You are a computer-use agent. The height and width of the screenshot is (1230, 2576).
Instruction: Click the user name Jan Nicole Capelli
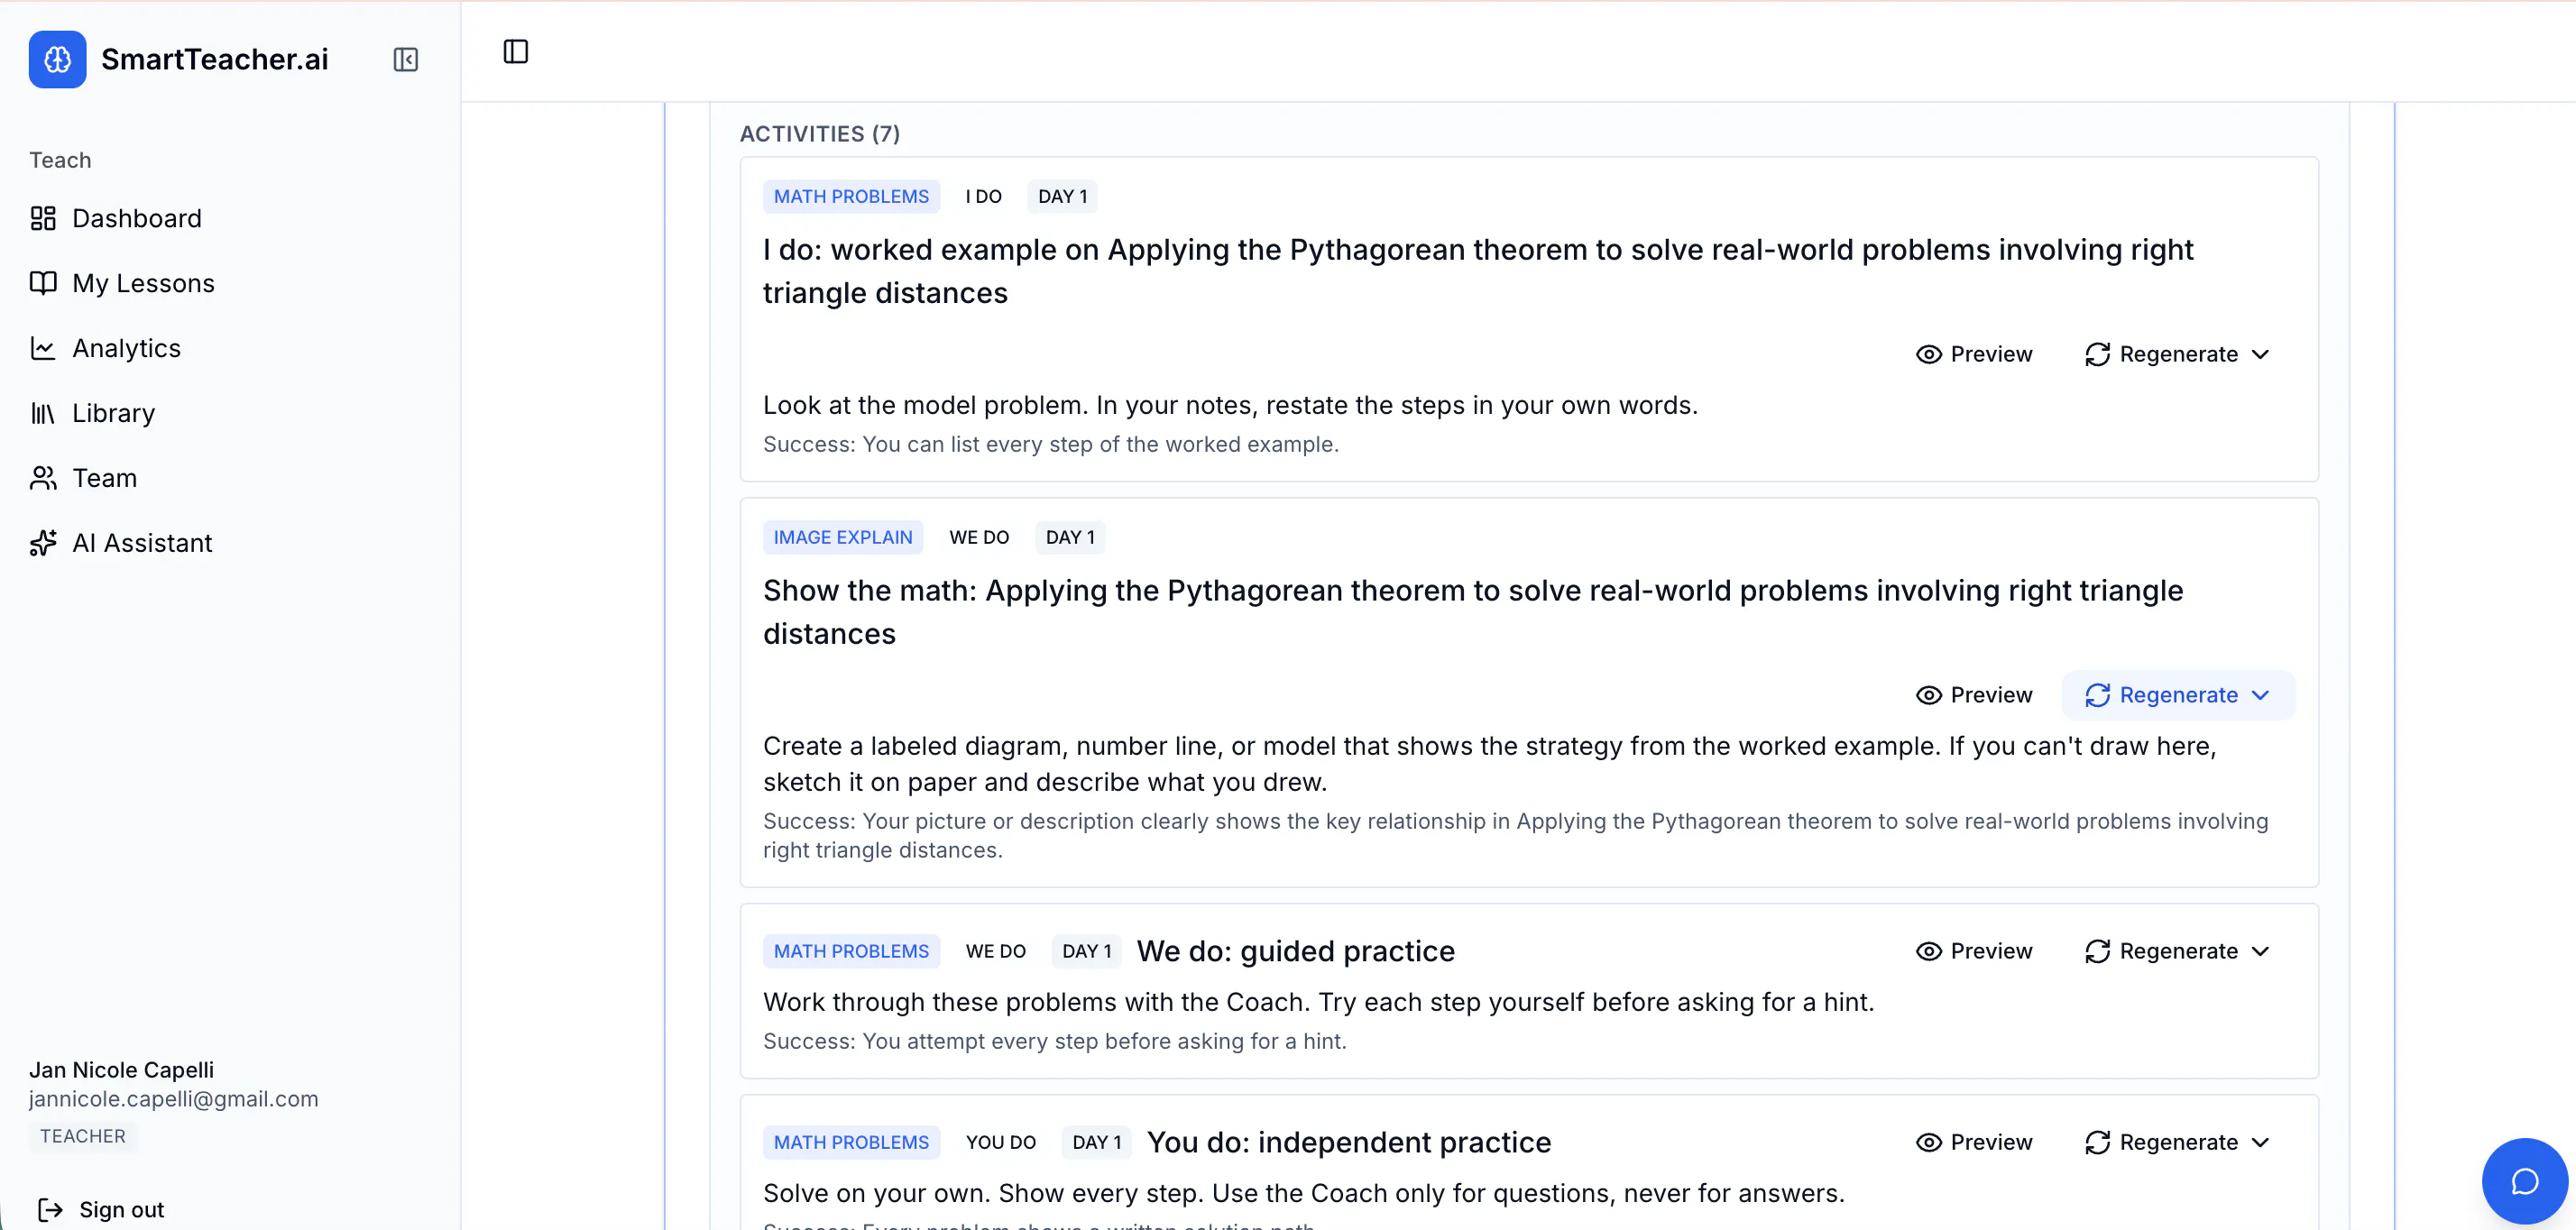point(121,1070)
